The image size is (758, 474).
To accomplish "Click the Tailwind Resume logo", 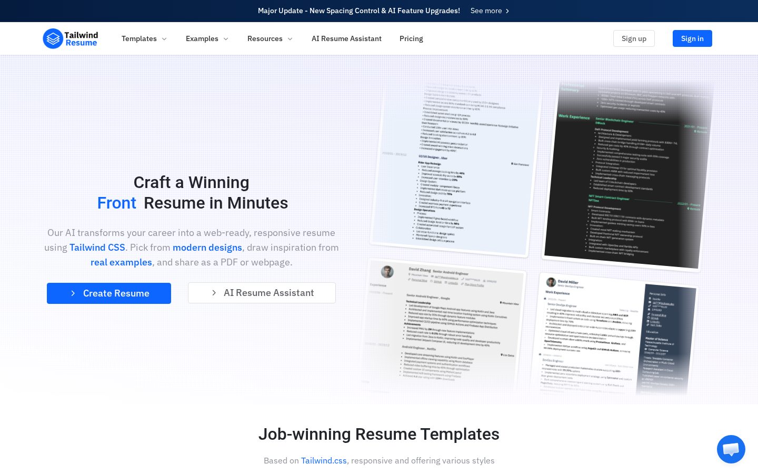I will point(71,38).
